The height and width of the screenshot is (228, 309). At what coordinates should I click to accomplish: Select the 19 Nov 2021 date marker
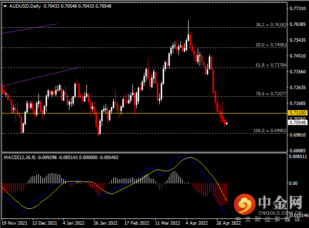[x=14, y=223]
